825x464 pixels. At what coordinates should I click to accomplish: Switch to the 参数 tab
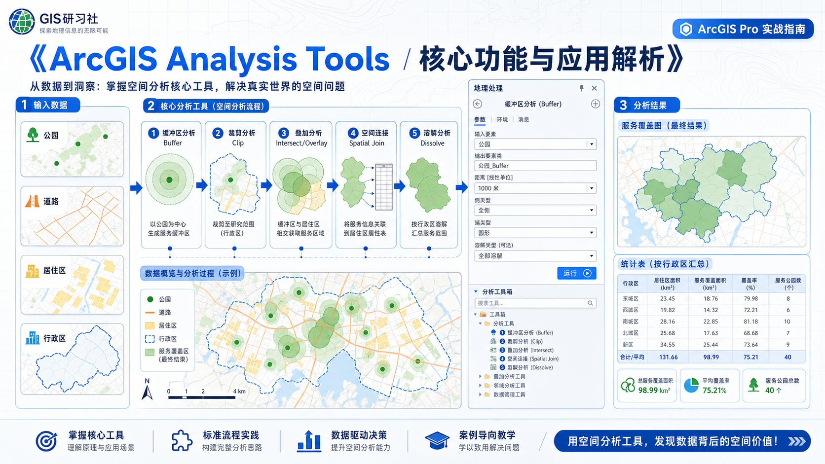(x=480, y=119)
